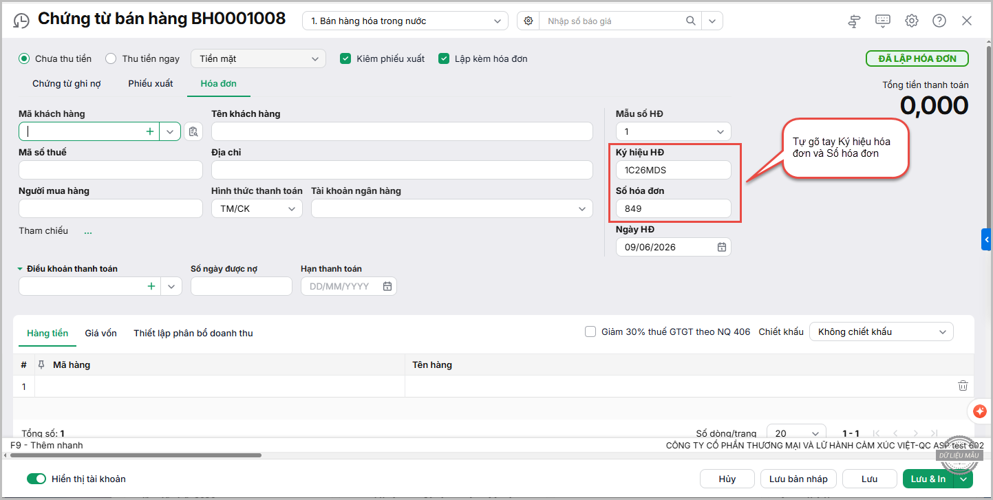Image resolution: width=993 pixels, height=500 pixels.
Task: Click the Địa chỉ input field
Action: [402, 170]
